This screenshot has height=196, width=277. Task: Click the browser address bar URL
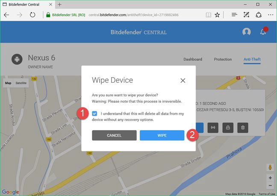click(133, 15)
